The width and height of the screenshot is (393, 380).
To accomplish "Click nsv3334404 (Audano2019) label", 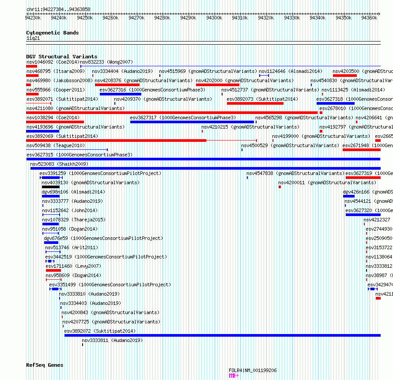I will click(122, 71).
